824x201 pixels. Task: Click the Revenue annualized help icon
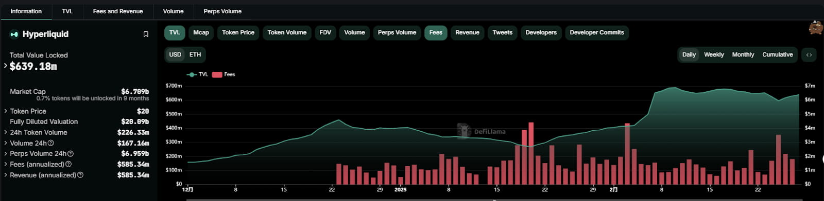[80, 175]
